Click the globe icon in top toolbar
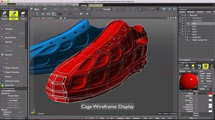The image size is (215, 120). [x=139, y=9]
